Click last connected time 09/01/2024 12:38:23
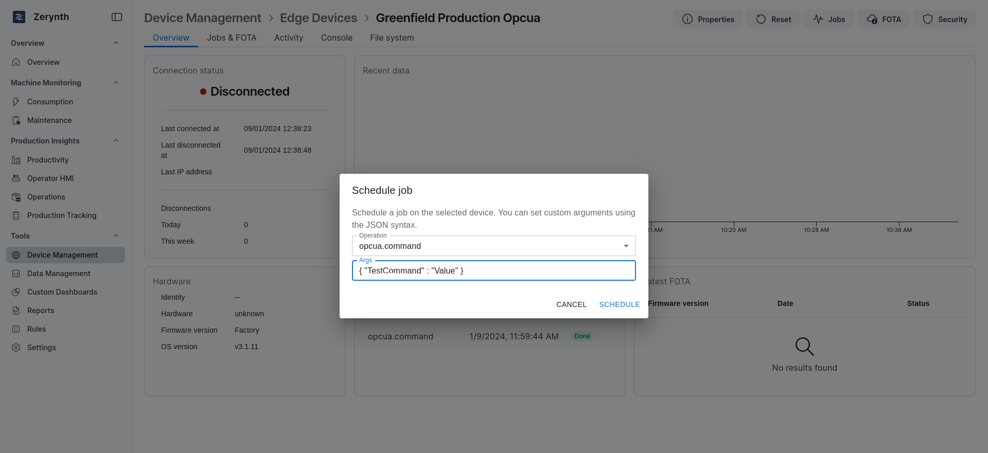 pos(277,129)
